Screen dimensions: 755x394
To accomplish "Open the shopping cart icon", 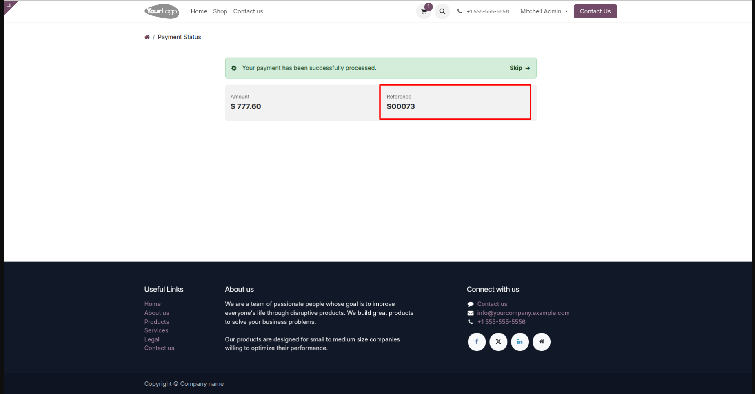I will [x=424, y=11].
